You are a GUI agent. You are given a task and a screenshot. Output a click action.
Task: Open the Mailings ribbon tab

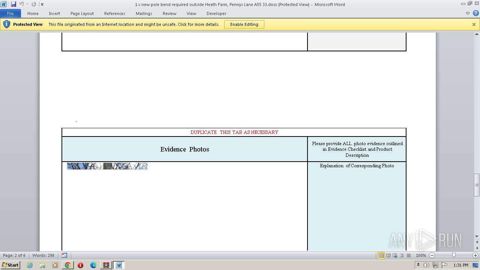click(x=144, y=13)
